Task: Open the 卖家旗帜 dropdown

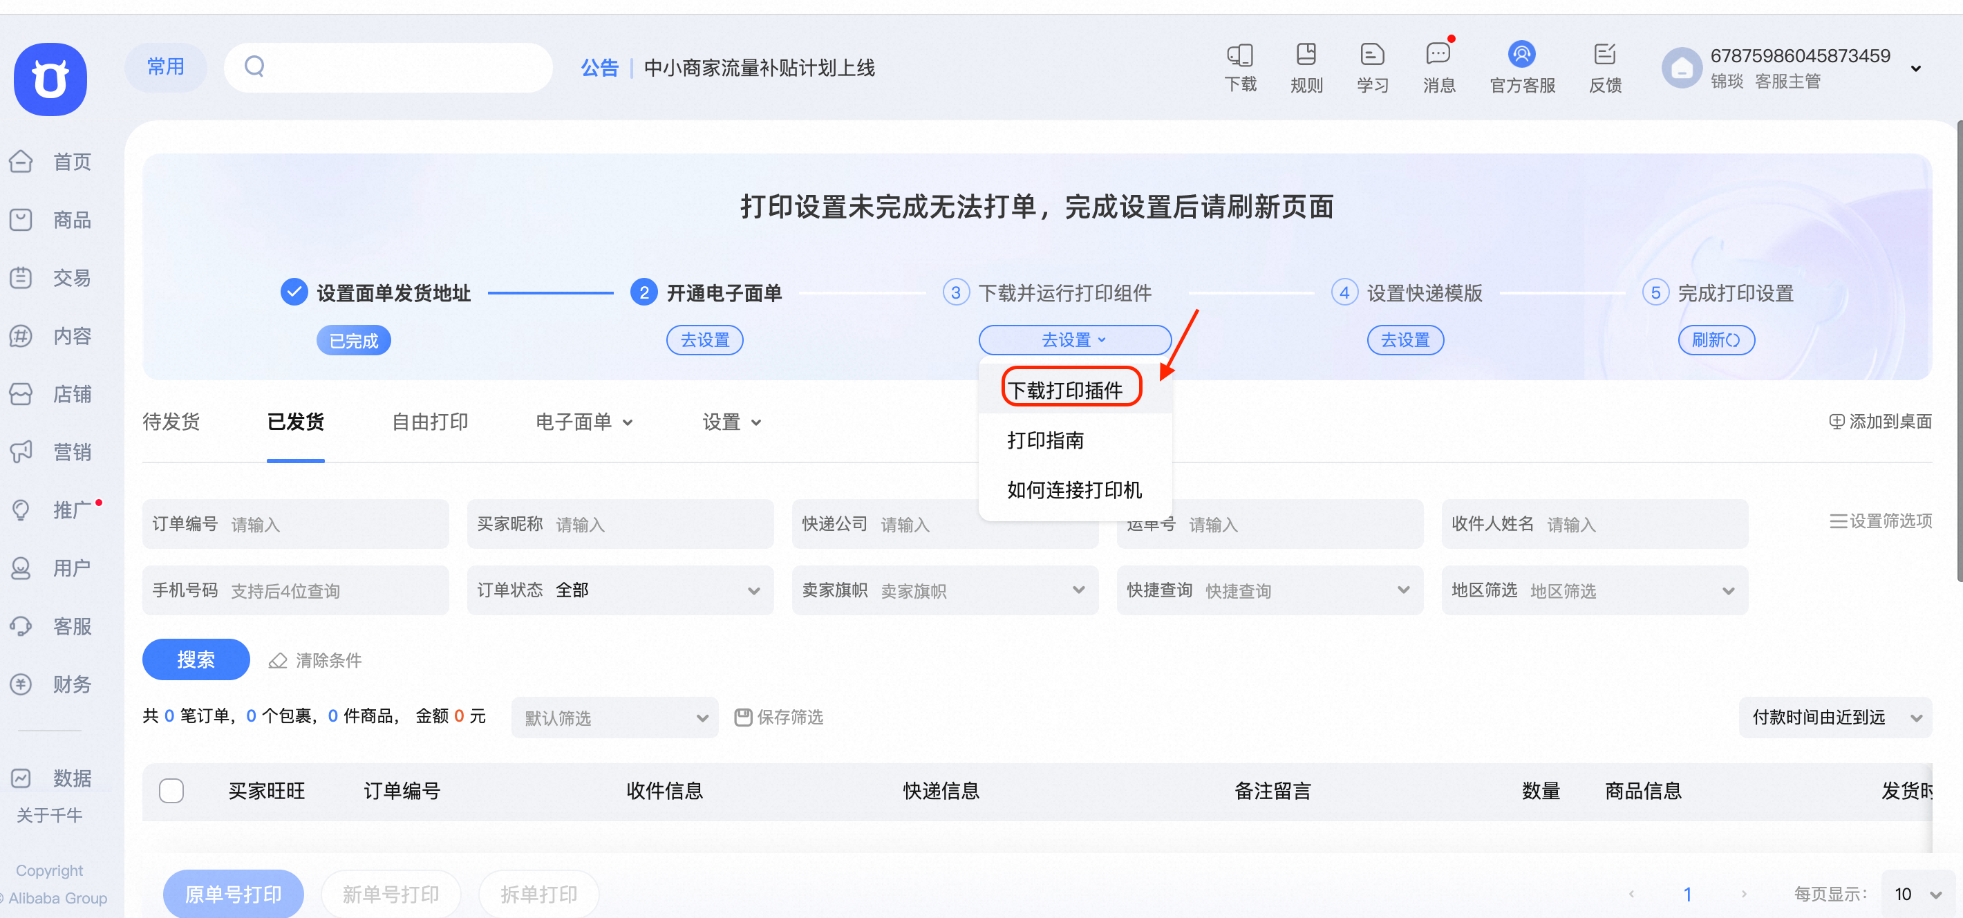Action: tap(944, 590)
